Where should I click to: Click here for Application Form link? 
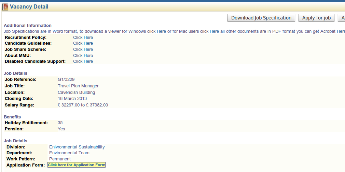coord(77,165)
